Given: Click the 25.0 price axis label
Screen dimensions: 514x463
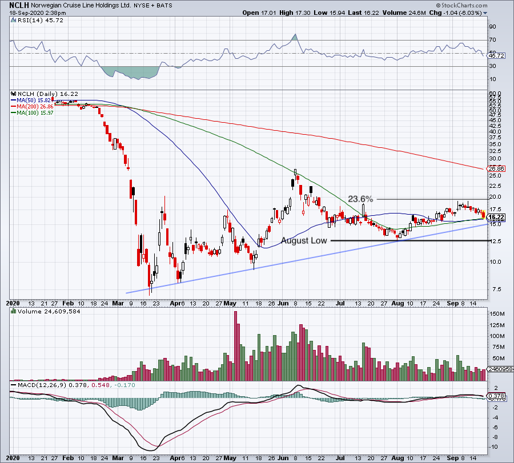Looking at the screenshot, I should pyautogui.click(x=495, y=176).
